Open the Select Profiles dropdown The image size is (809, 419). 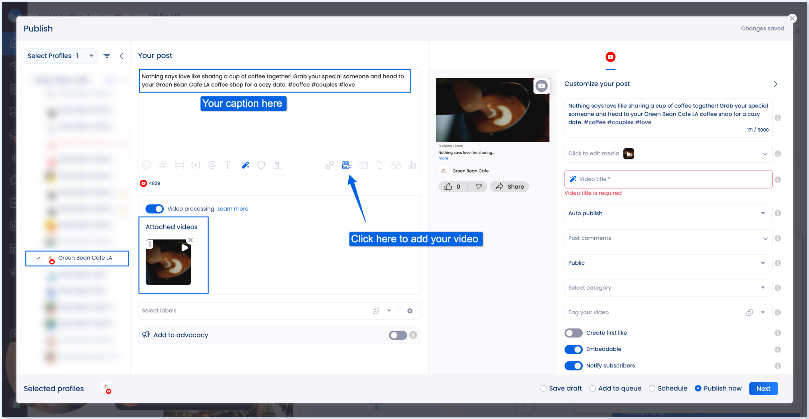coord(61,56)
